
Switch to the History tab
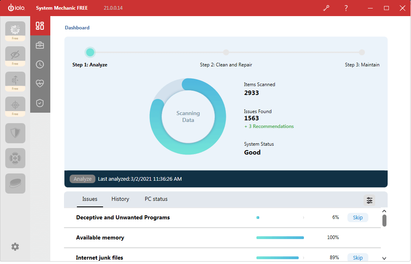point(120,199)
